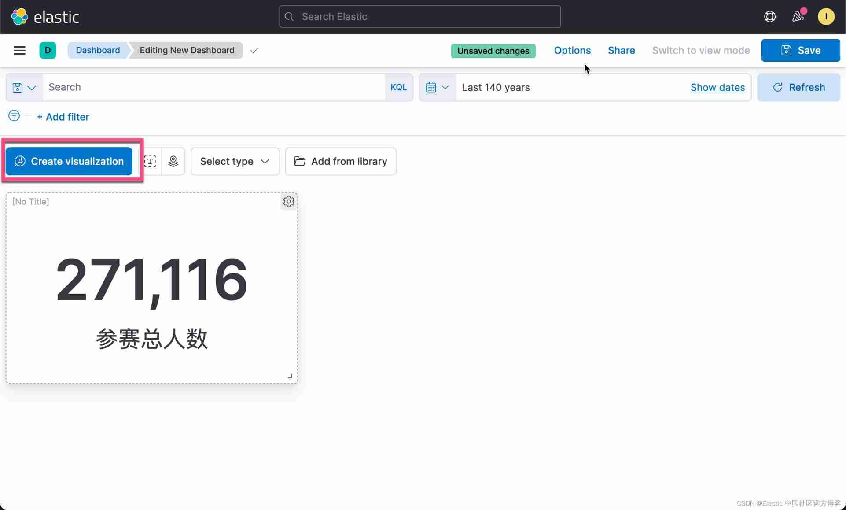Open the help lifebuoy icon

tap(769, 17)
